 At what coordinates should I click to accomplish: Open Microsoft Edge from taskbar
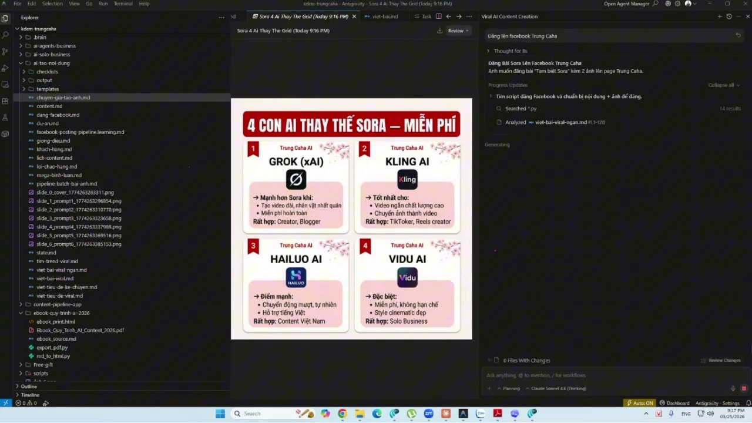pos(377,414)
